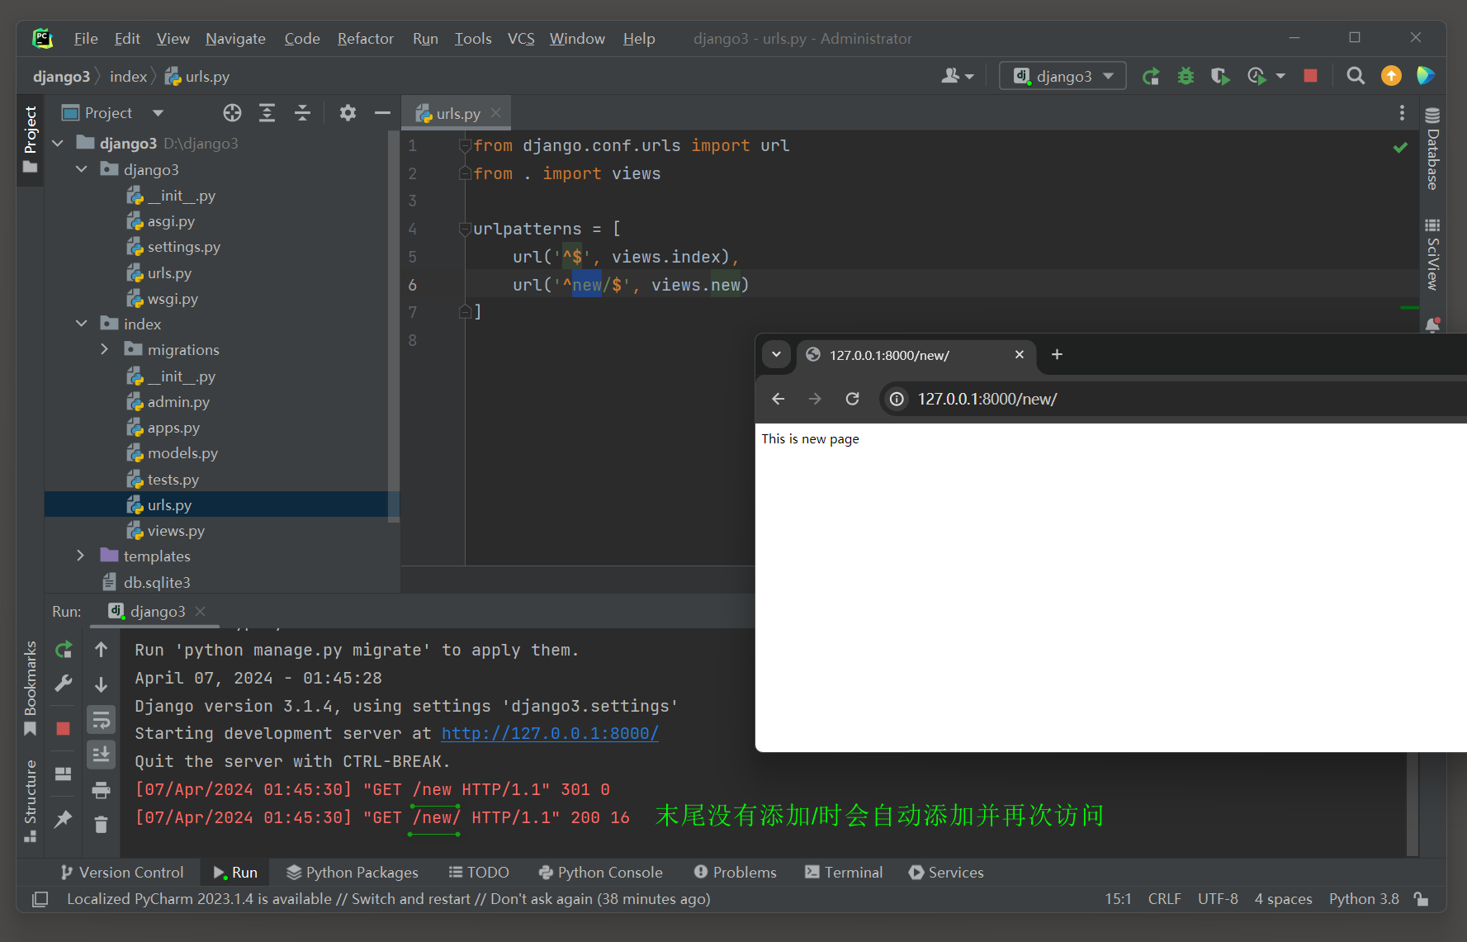Viewport: 1467px width, 942px height.
Task: Toggle the SciView tool window
Action: [x=1432, y=254]
